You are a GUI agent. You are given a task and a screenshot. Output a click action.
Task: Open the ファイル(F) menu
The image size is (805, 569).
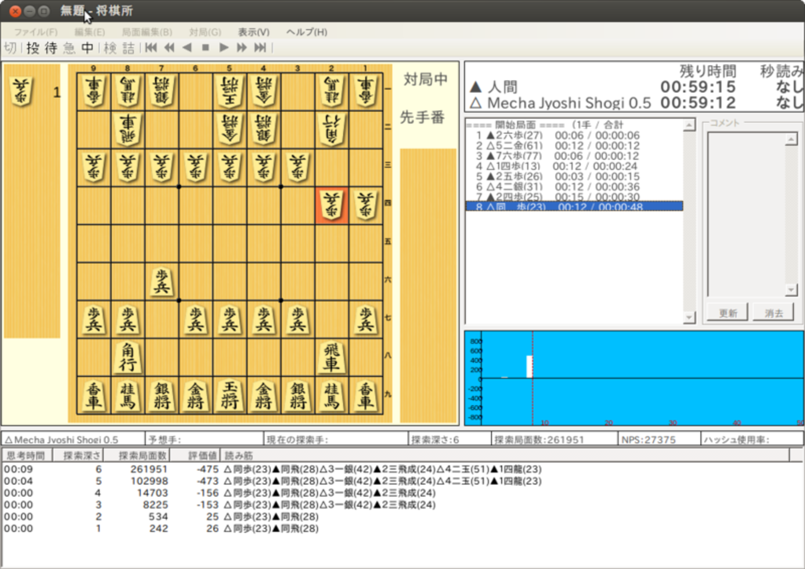36,32
